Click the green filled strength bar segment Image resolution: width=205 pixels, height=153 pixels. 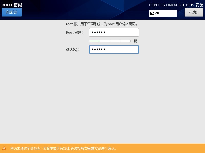95,41
